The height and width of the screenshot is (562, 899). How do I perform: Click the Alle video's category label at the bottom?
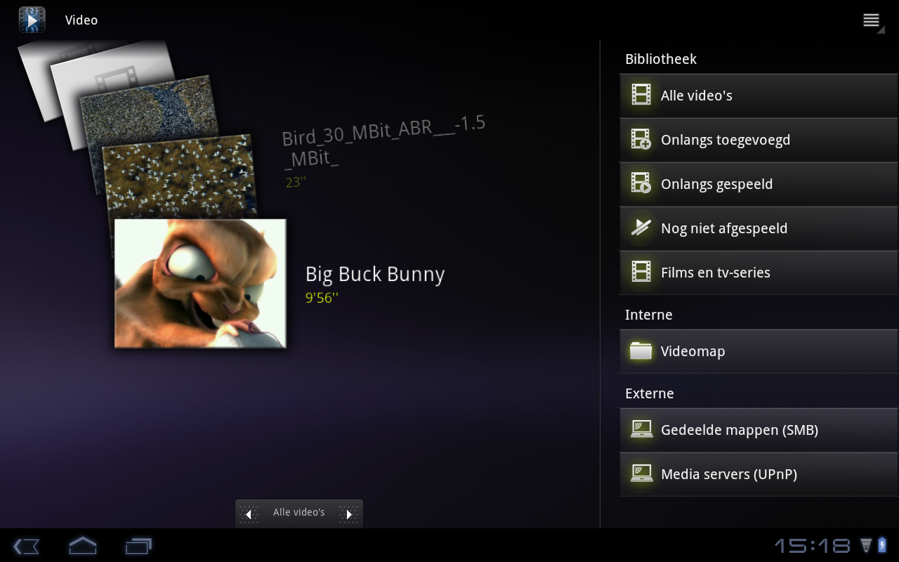tap(298, 513)
